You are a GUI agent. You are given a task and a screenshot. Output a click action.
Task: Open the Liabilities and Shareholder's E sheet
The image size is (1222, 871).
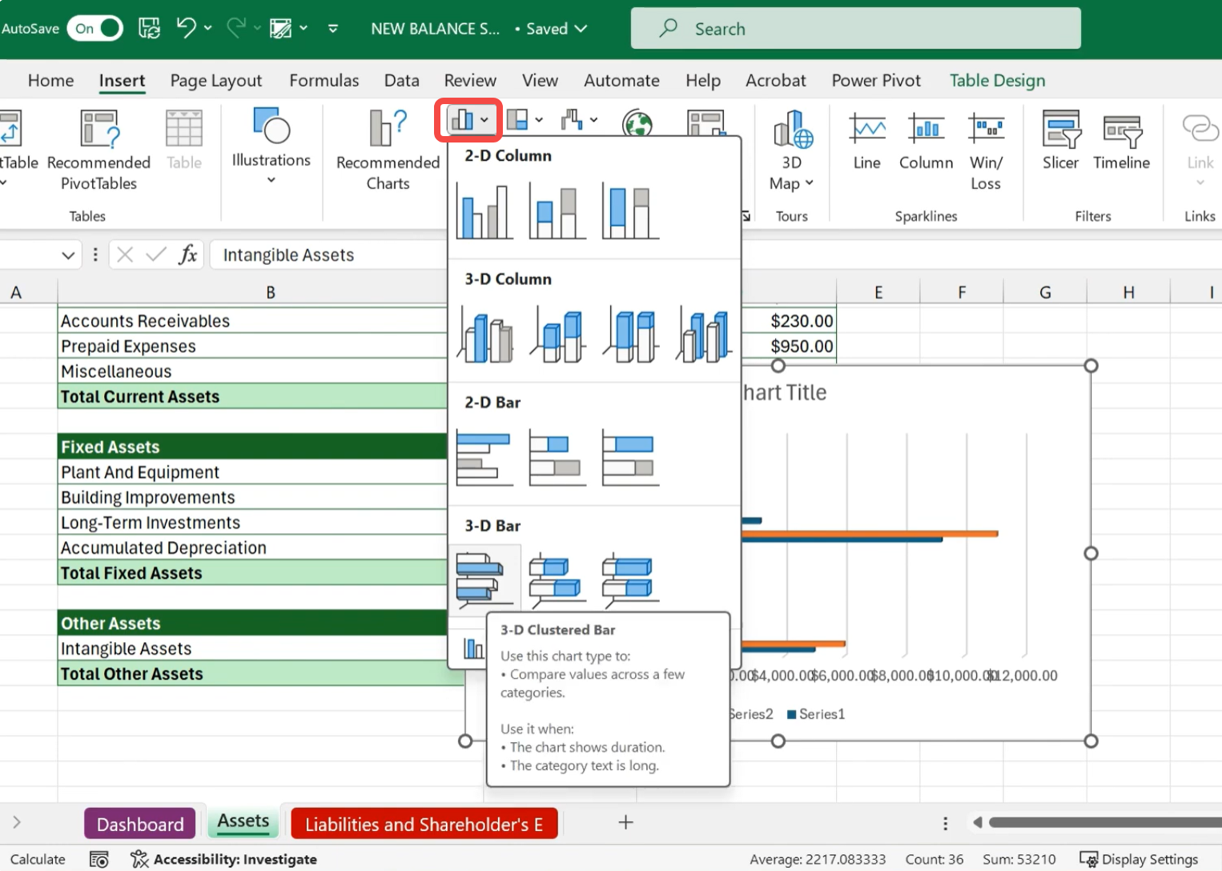pos(424,824)
